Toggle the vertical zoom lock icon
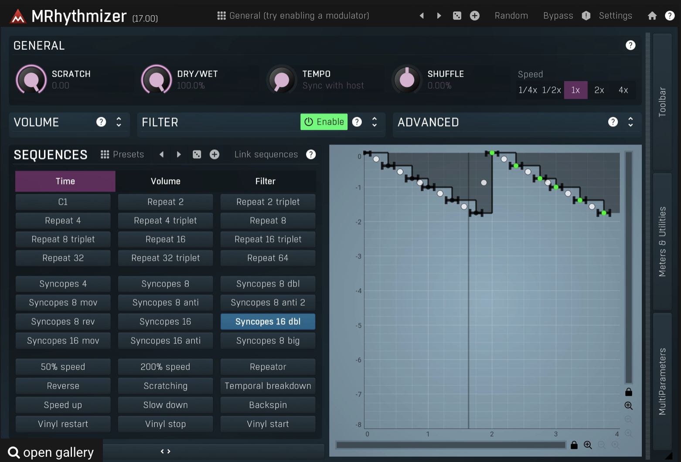 629,392
